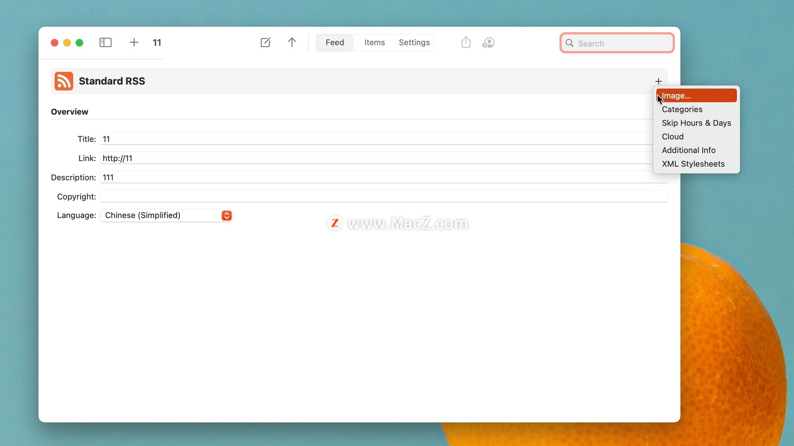794x446 pixels.
Task: Focus the Search field
Action: click(x=617, y=43)
